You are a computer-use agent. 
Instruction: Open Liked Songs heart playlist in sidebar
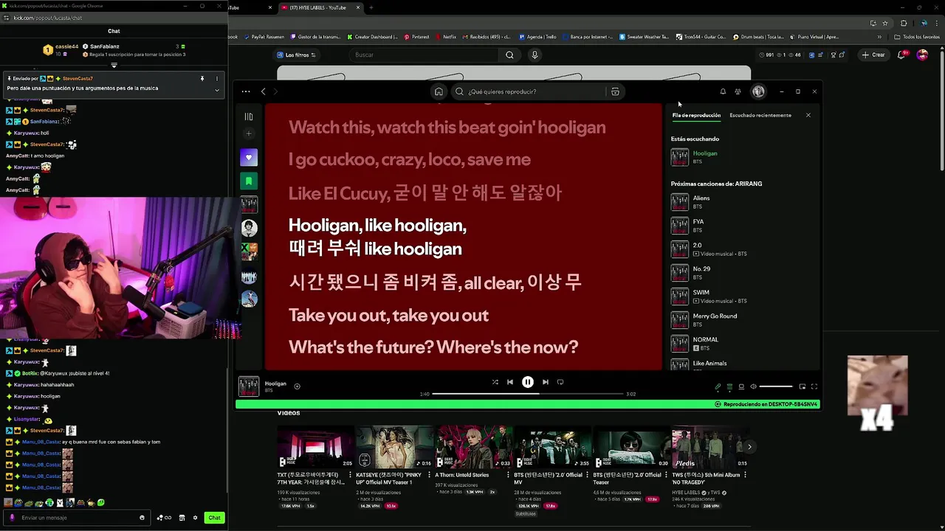point(249,157)
